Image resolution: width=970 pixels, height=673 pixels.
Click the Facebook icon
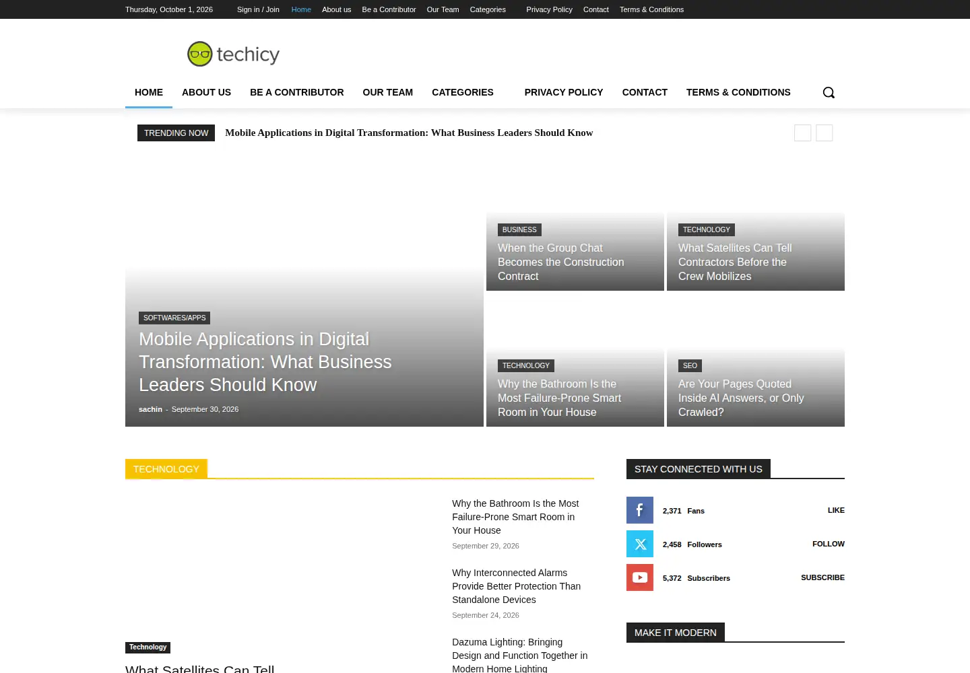coord(640,510)
